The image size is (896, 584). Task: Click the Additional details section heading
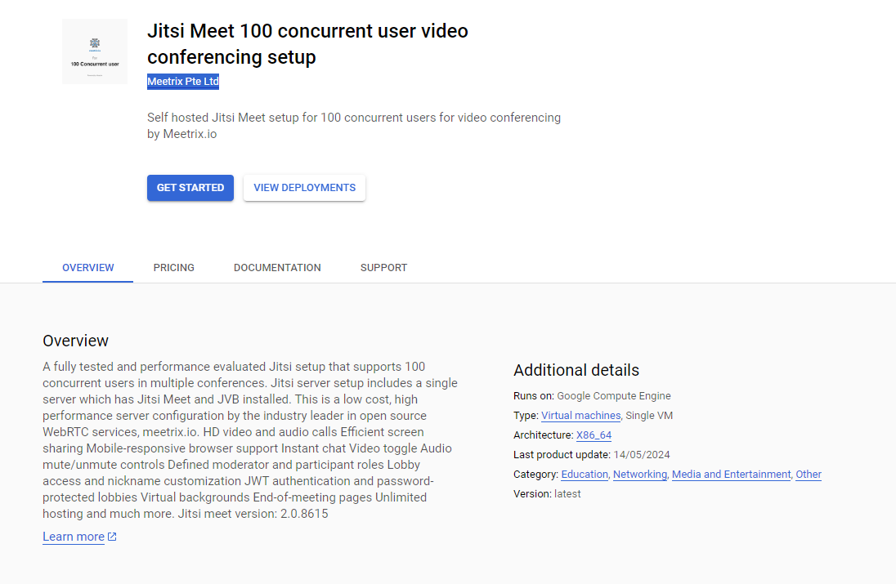[x=575, y=370]
